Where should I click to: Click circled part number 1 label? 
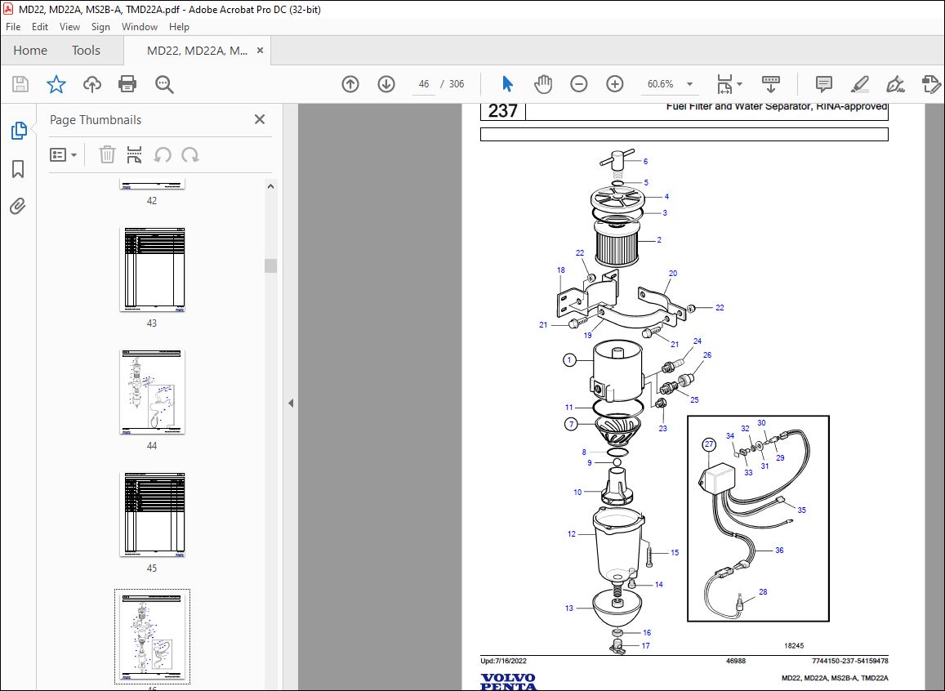[569, 360]
